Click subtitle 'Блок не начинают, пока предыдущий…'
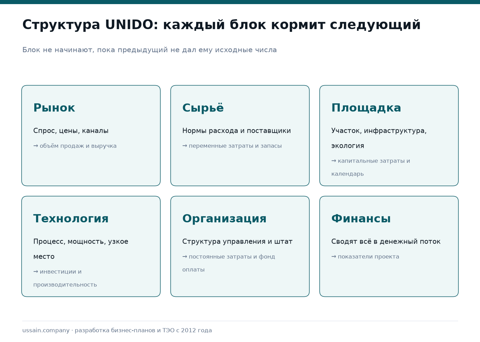480x342 pixels. pyautogui.click(x=149, y=50)
